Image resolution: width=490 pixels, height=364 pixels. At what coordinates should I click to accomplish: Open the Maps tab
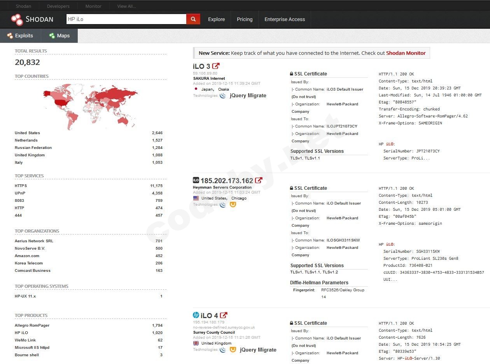click(x=59, y=36)
